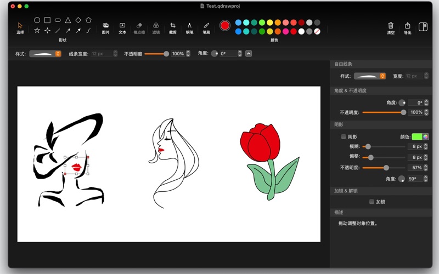Click the 清空 trash icon
The image size is (439, 274).
point(391,26)
